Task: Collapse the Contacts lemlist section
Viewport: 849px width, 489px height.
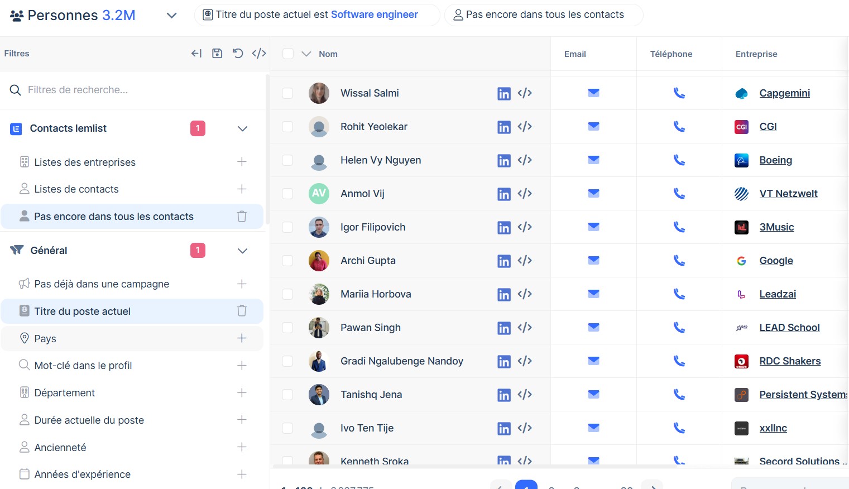Action: tap(242, 128)
